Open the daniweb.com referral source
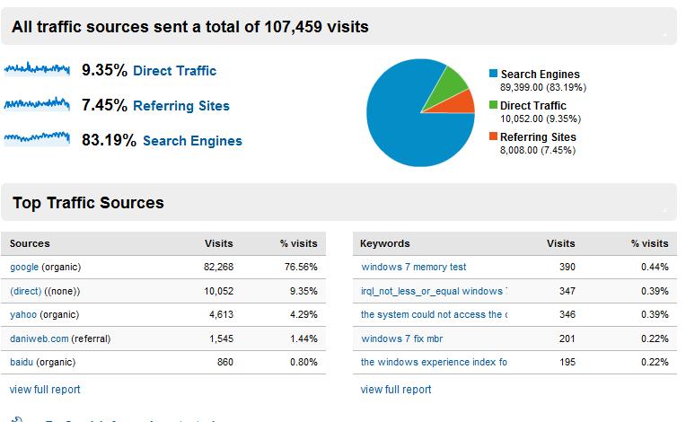Image resolution: width=686 pixels, height=422 pixels. [x=39, y=338]
